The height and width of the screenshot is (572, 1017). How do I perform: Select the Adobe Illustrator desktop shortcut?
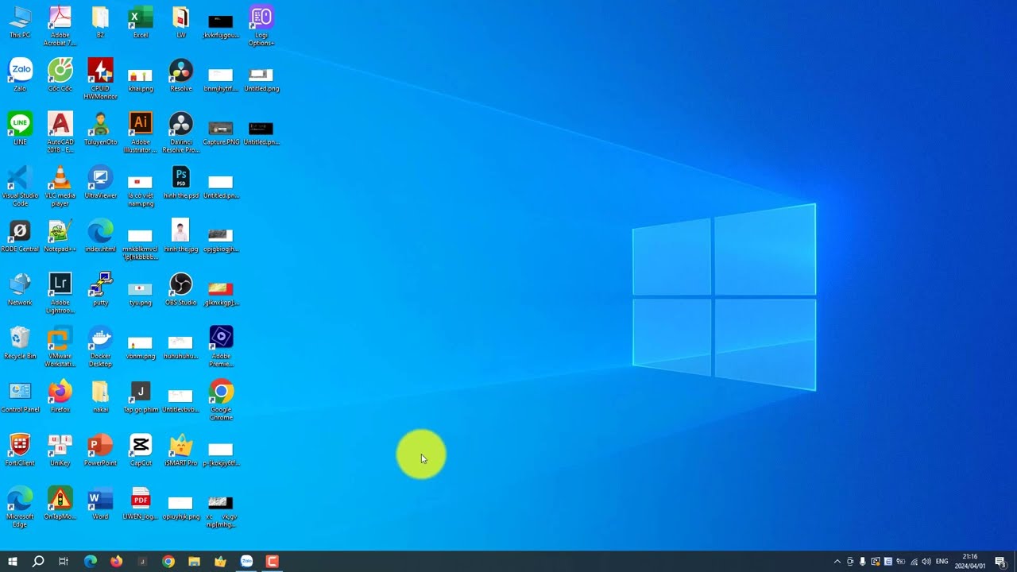coord(141,133)
